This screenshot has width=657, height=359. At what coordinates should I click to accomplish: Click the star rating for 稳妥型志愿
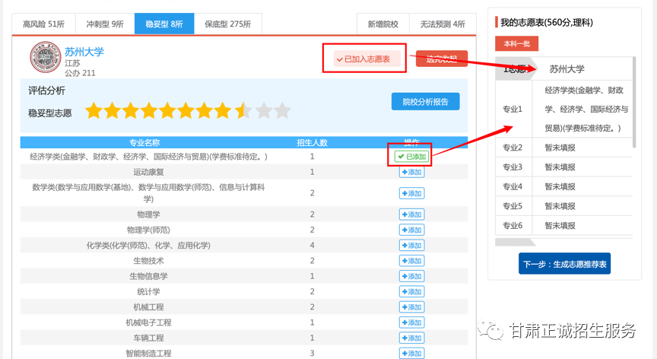(x=188, y=112)
